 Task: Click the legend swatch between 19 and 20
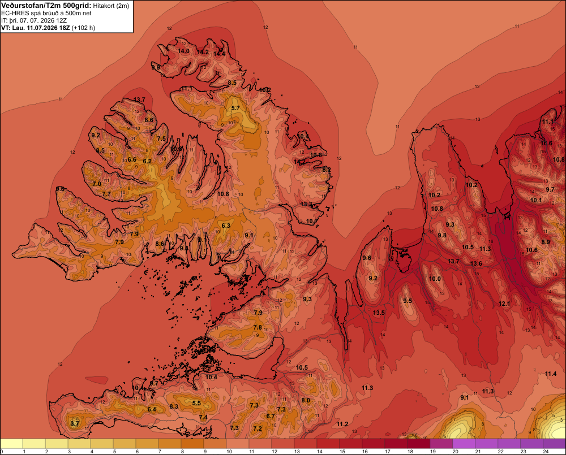point(441,444)
